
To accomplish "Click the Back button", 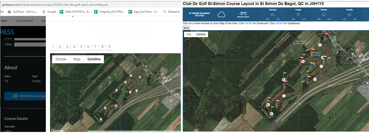I will pyautogui.click(x=186, y=28).
